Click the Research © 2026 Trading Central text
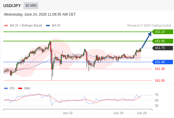The image size is (174, 118). pos(149,26)
